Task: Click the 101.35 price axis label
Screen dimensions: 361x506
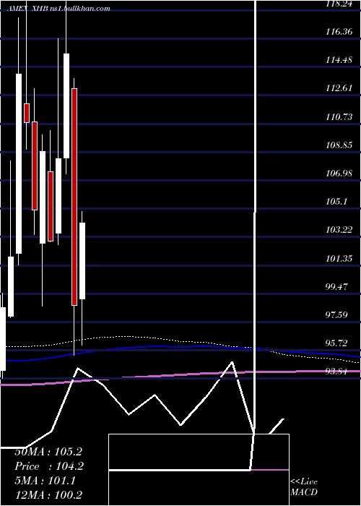Action: (339, 259)
